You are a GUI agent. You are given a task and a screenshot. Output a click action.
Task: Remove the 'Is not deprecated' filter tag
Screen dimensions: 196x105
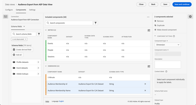[x=26, y=39]
